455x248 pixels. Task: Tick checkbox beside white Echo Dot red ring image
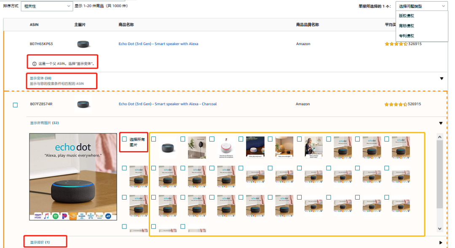click(212, 139)
